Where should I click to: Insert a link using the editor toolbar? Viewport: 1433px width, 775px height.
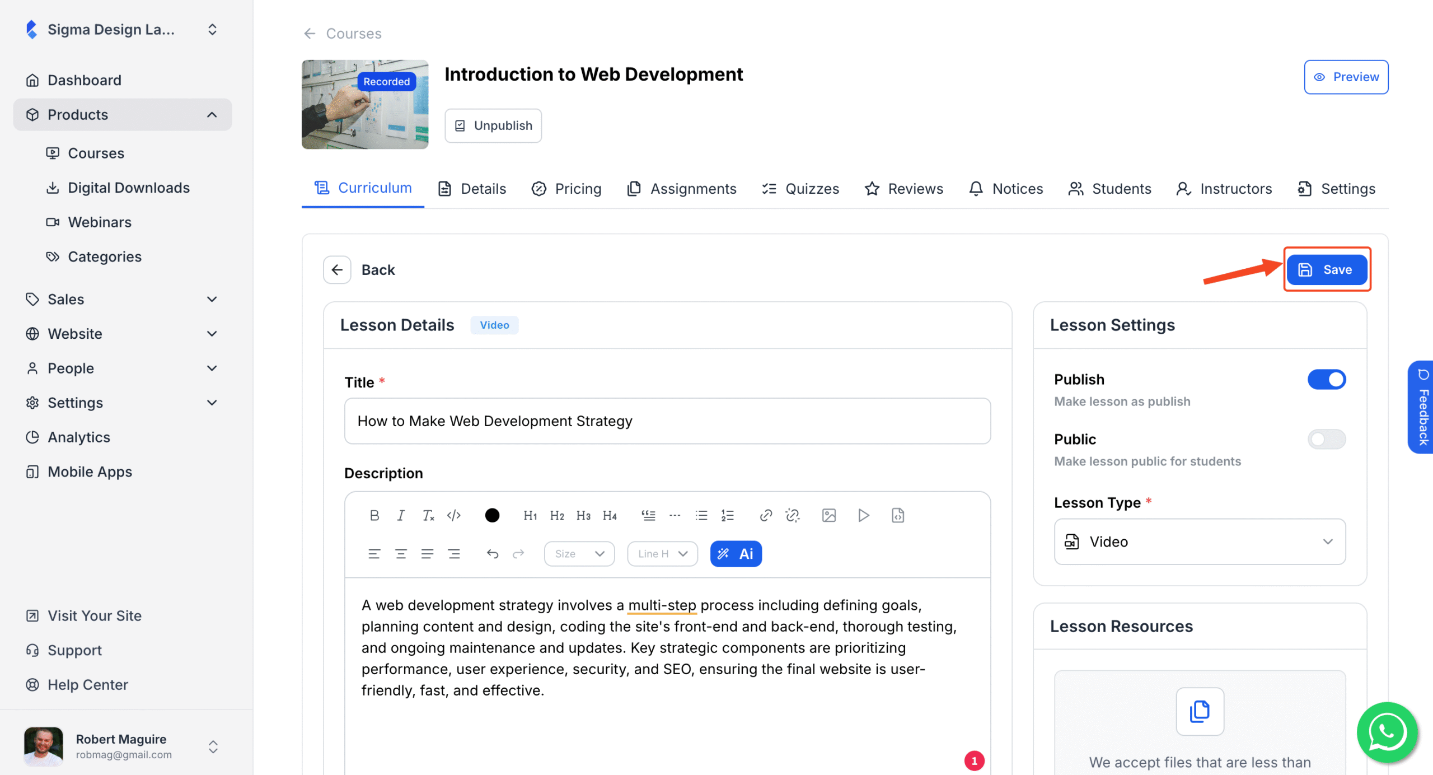click(765, 515)
